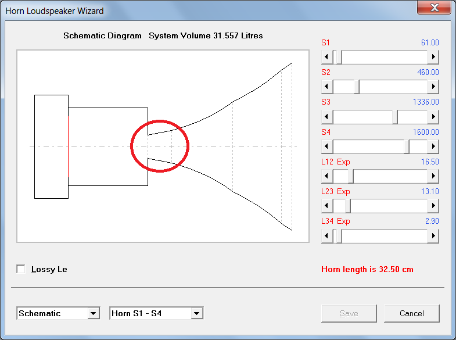This screenshot has width=456, height=340.
Task: Click the S1 value 61.00
Action: tap(430, 43)
